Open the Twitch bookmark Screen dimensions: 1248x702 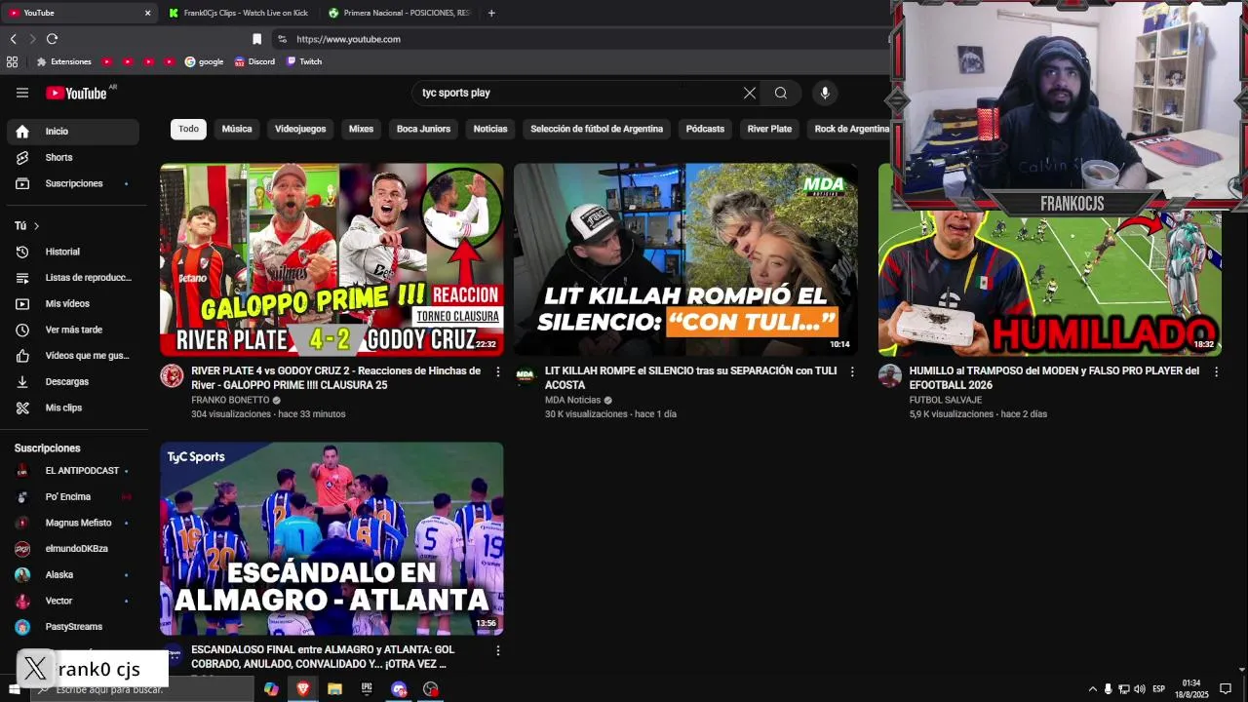pyautogui.click(x=304, y=61)
